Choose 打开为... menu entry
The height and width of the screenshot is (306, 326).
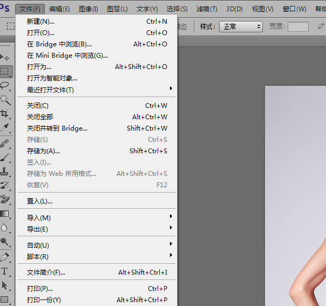coord(97,67)
